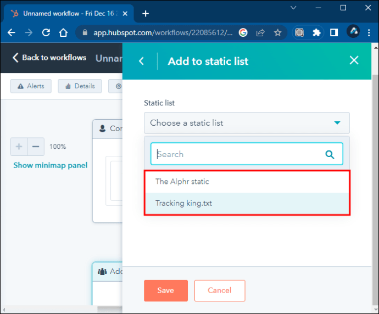Click the Google icon in address bar

coord(243,32)
